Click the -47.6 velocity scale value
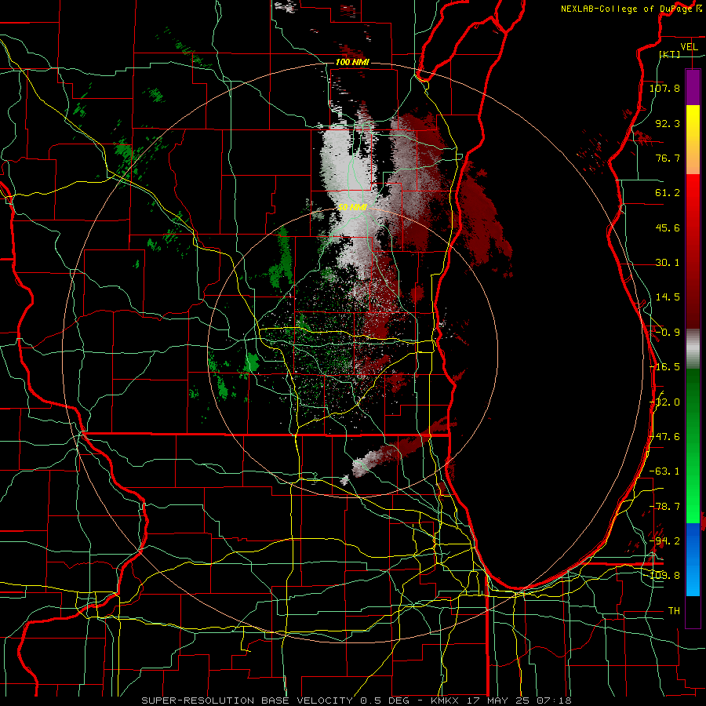The image size is (706, 706). tap(664, 437)
